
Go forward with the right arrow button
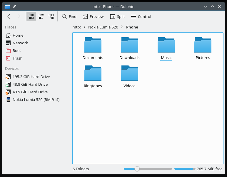click(x=19, y=16)
